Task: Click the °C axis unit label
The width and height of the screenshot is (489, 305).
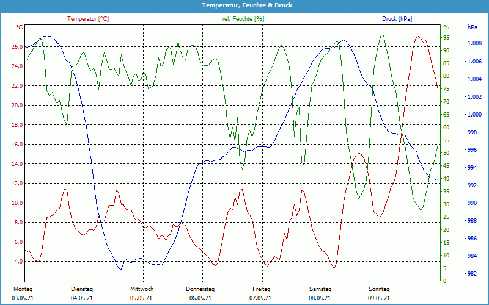Action: tap(20, 27)
